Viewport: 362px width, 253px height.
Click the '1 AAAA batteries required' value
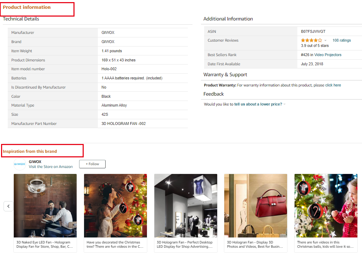click(x=132, y=78)
